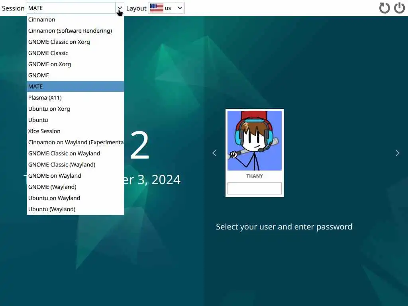
Task: Pick GNOME Classic (Wayland)
Action: pyautogui.click(x=75, y=165)
